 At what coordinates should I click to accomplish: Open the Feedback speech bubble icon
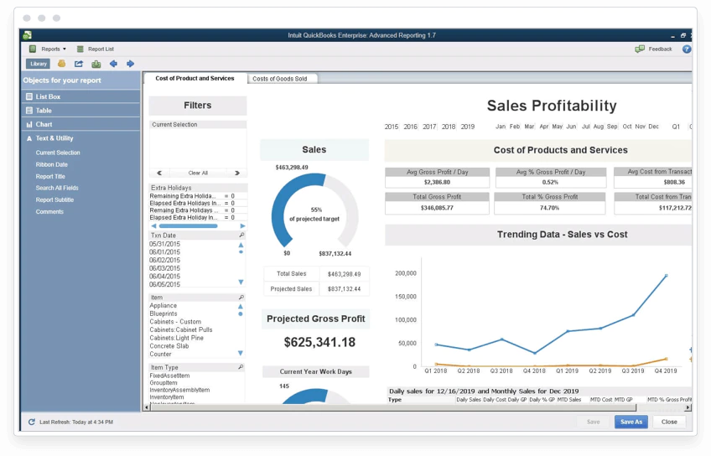click(640, 49)
